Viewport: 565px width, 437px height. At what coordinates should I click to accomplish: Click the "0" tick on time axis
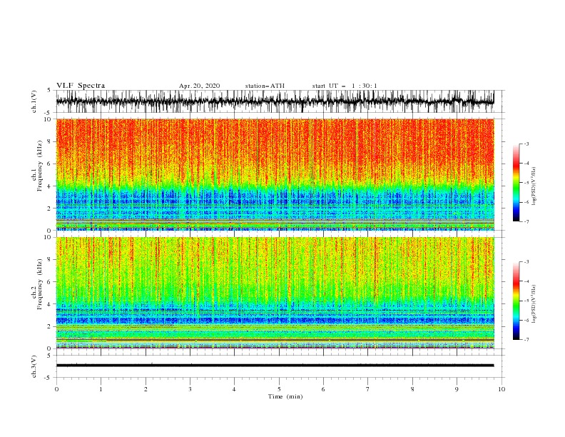pyautogui.click(x=56, y=389)
